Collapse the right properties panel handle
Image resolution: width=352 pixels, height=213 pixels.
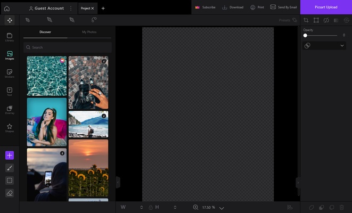(298, 183)
